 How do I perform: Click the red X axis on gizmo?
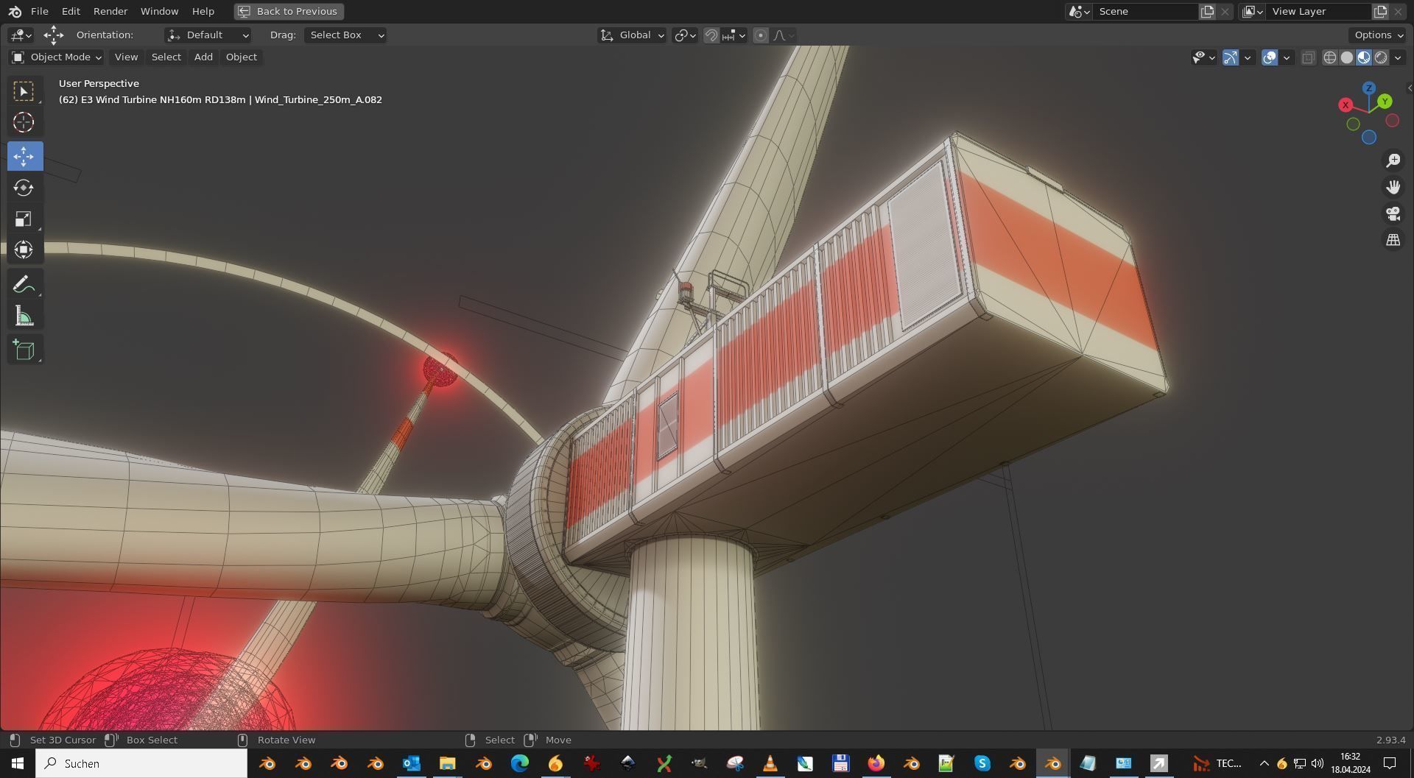tap(1346, 105)
